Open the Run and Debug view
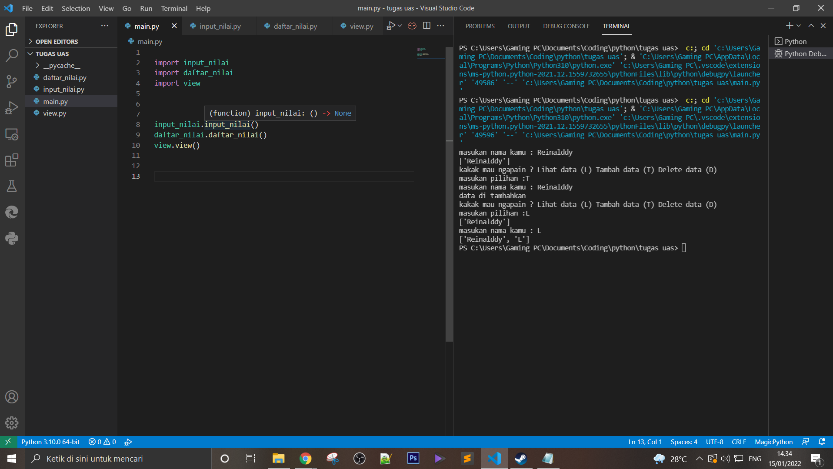The image size is (833, 469). pyautogui.click(x=12, y=108)
